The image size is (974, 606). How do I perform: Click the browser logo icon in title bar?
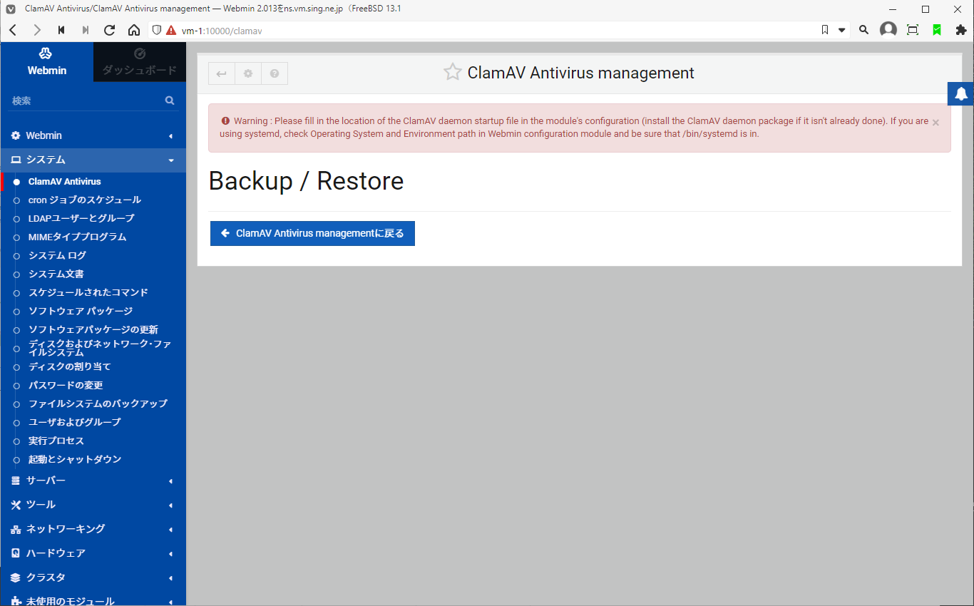pyautogui.click(x=11, y=9)
